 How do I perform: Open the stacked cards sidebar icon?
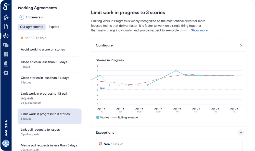pyautogui.click(x=6, y=45)
